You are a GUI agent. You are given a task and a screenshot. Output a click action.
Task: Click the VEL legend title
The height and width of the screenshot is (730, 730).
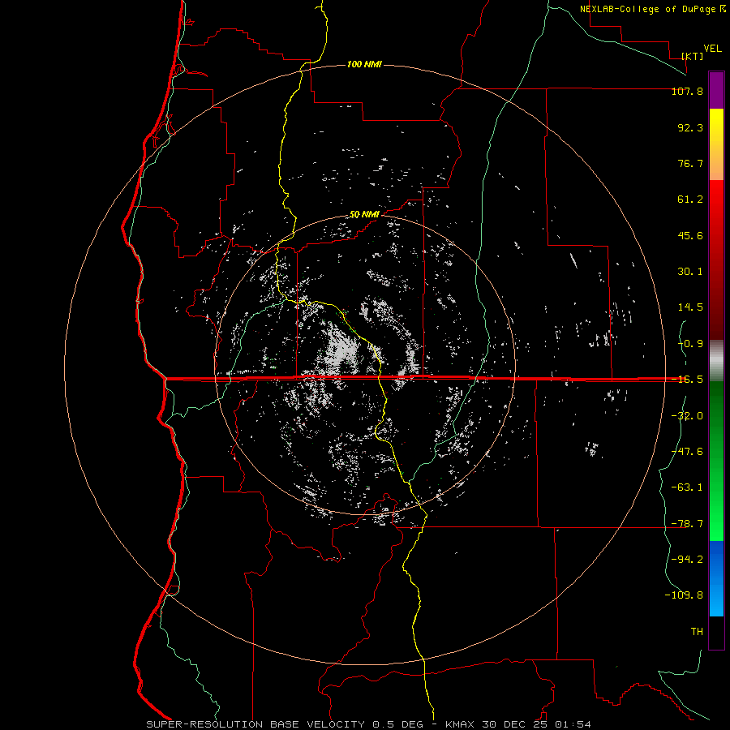[x=712, y=49]
